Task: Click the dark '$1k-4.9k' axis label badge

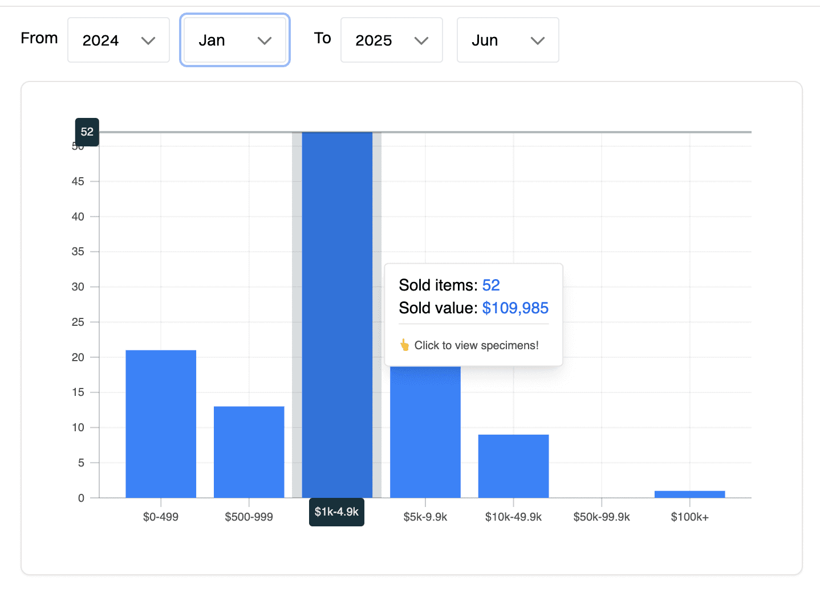Action: 336,512
